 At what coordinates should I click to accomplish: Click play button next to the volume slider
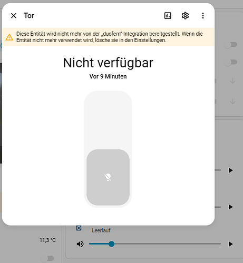[x=230, y=244]
